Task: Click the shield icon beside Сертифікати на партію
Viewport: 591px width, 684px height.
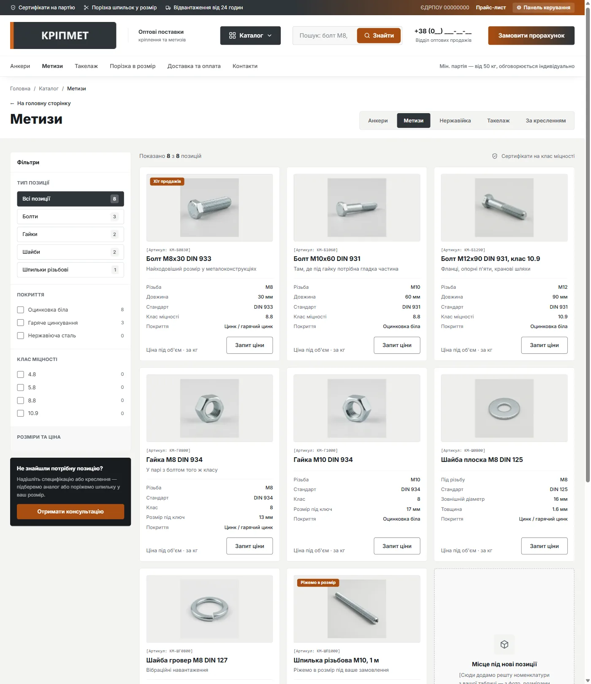Action: [13, 8]
